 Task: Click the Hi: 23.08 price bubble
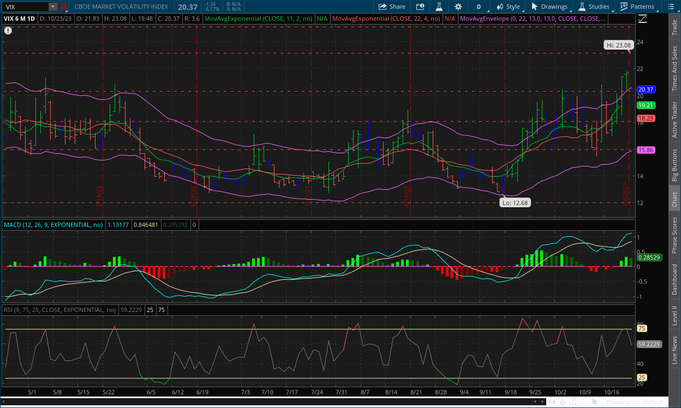618,45
